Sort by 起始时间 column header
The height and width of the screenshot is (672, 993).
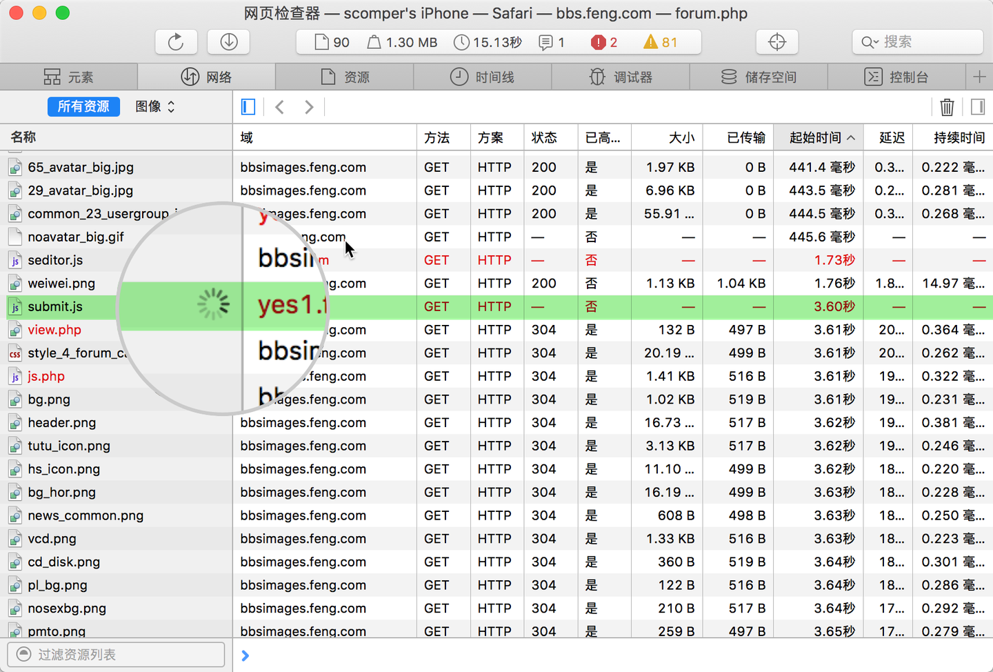click(817, 138)
